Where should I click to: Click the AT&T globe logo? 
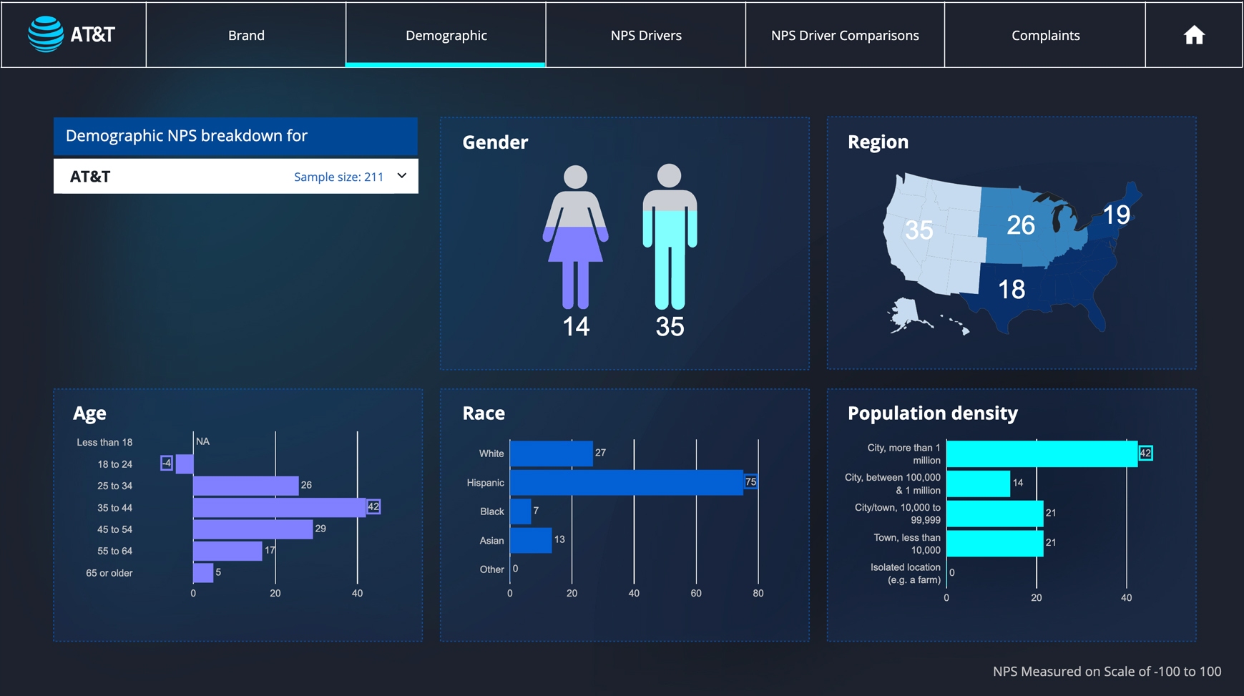(45, 34)
